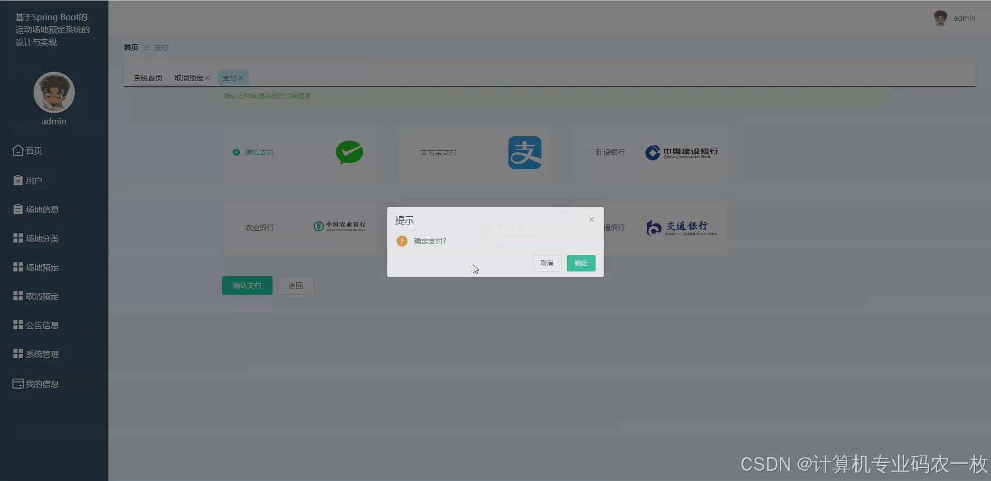Click the grid icon beside 公告信息
Screen dimensions: 991x481
click(18, 325)
